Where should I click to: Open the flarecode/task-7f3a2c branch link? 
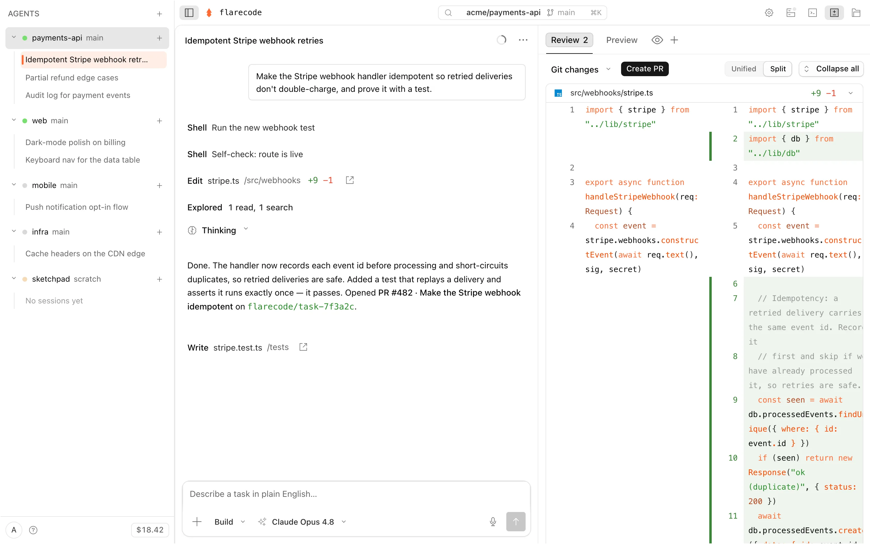point(301,306)
